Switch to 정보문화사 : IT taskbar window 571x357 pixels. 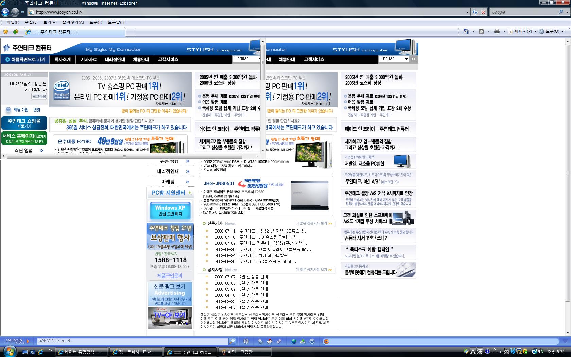click(x=136, y=352)
